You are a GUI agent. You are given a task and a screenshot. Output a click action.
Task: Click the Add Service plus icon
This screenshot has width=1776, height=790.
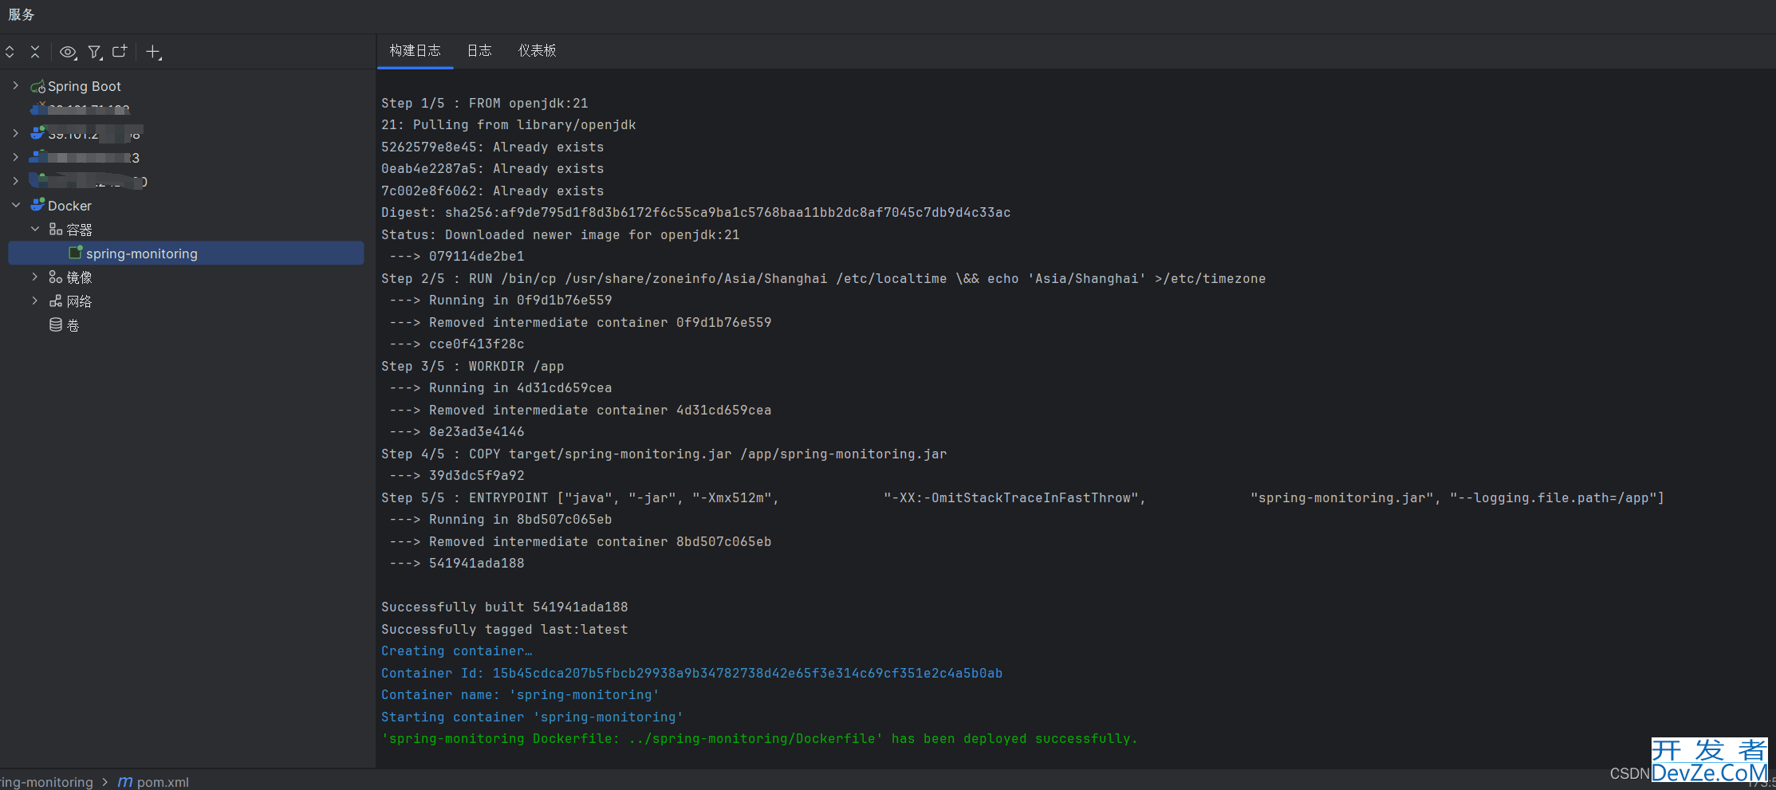154,52
